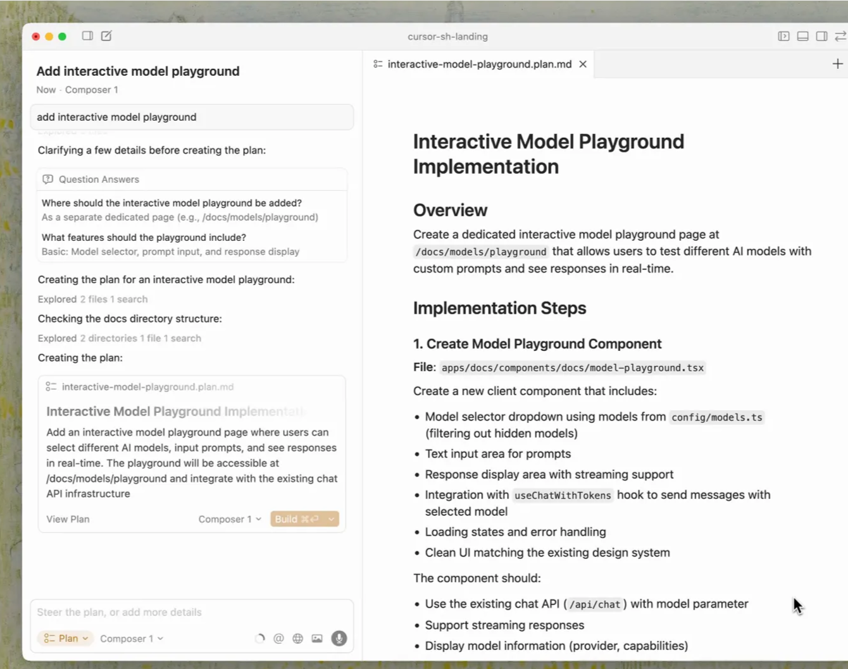Toggle the bottom panel layout icon
This screenshot has width=848, height=669.
pyautogui.click(x=802, y=37)
